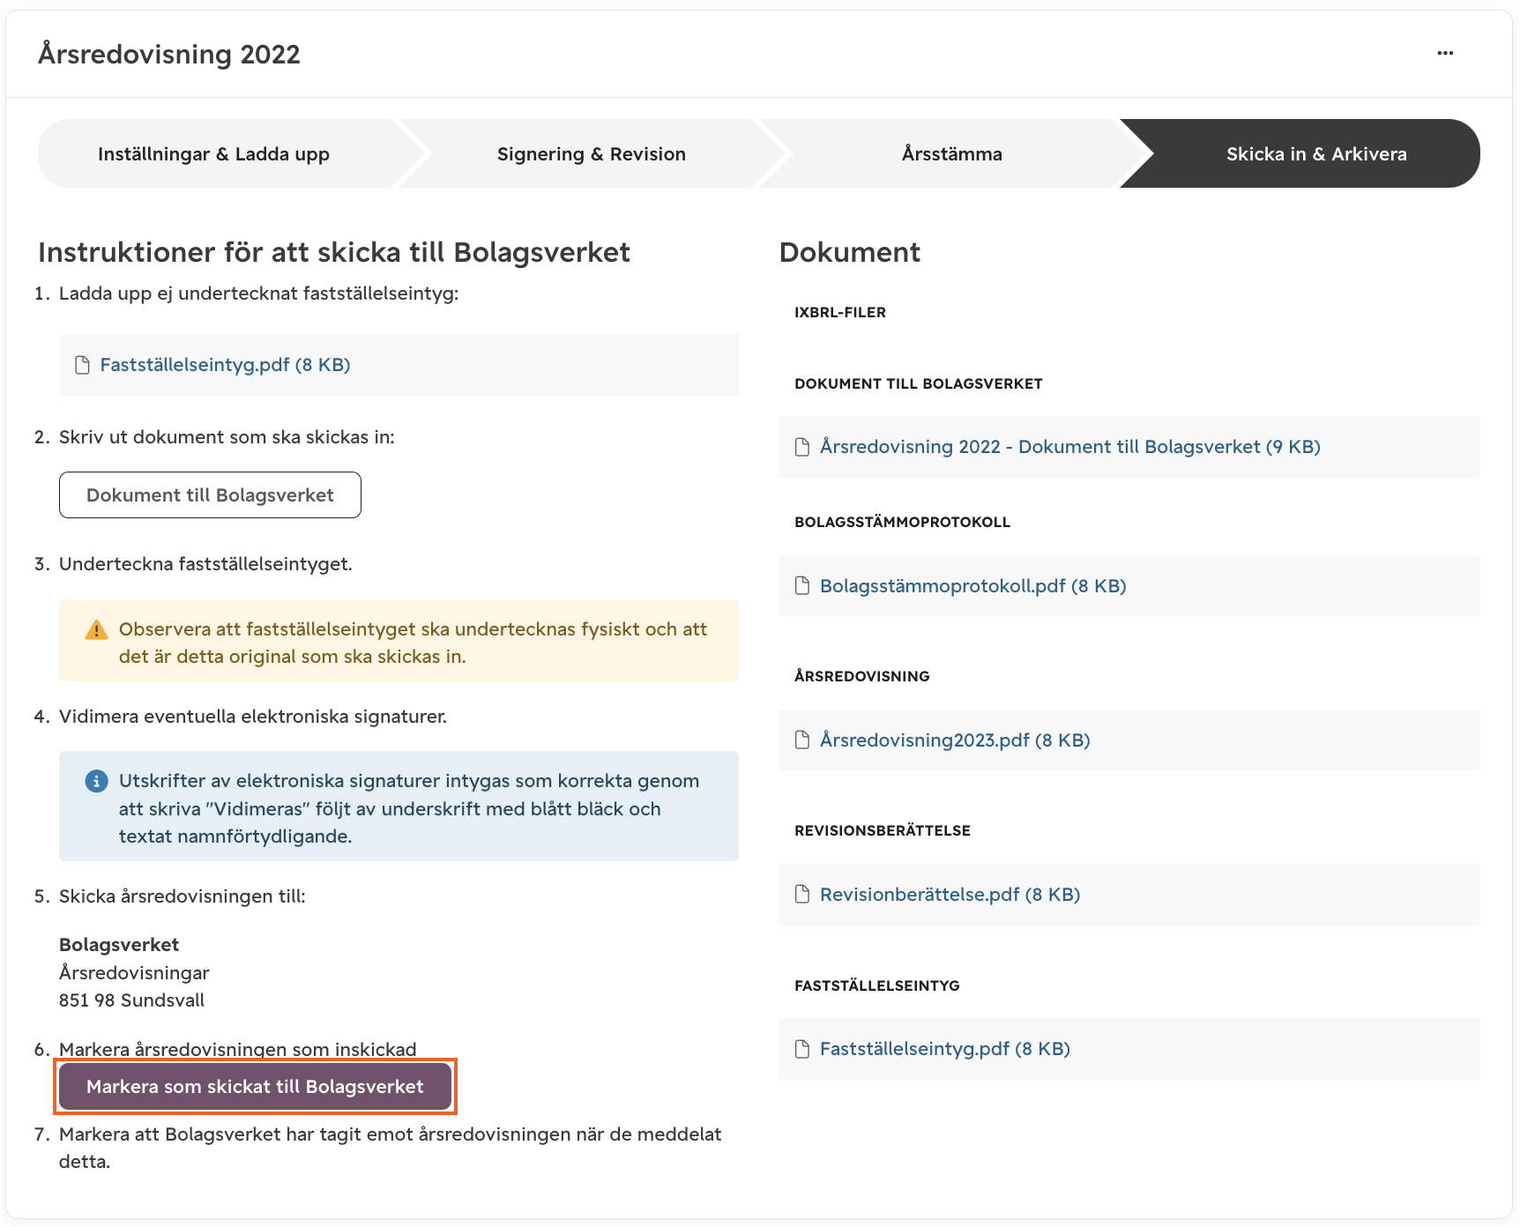
Task: Click the Skicka årsredovisningen till: step text
Action: [x=183, y=896]
